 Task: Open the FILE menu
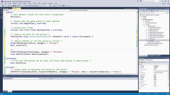tap(2, 3)
